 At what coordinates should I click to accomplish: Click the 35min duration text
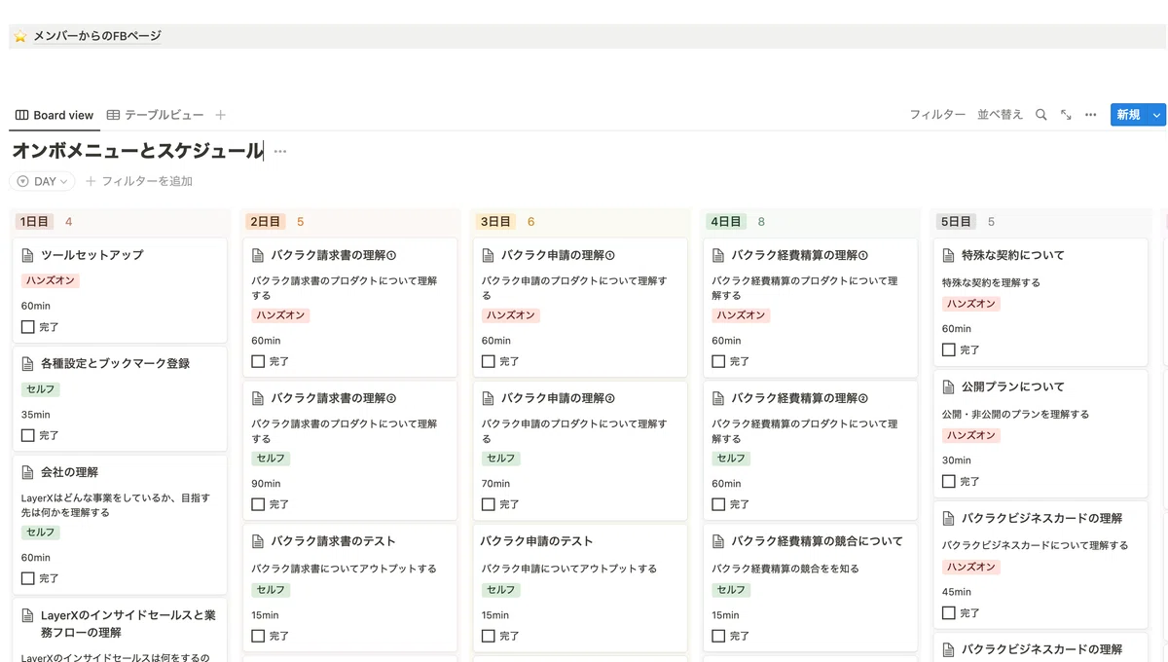36,414
